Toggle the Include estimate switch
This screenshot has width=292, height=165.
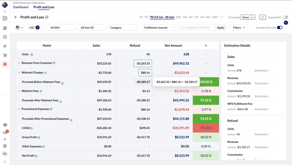[x=280, y=28]
